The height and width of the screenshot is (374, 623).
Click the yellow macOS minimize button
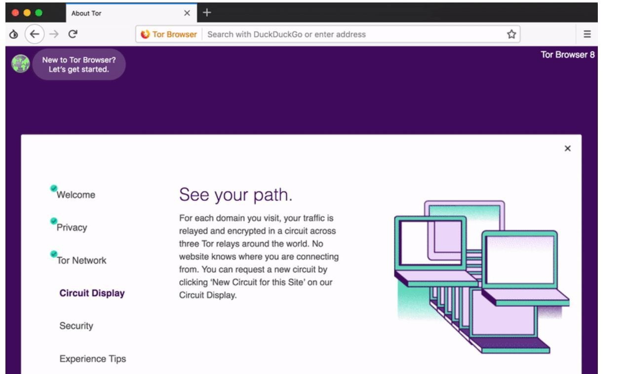click(x=27, y=13)
